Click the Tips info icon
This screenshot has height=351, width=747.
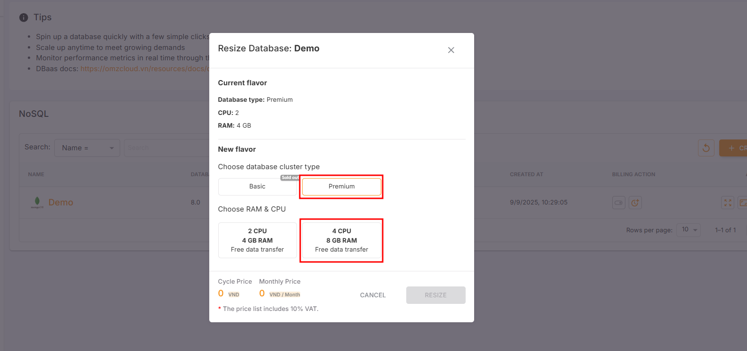pos(24,17)
